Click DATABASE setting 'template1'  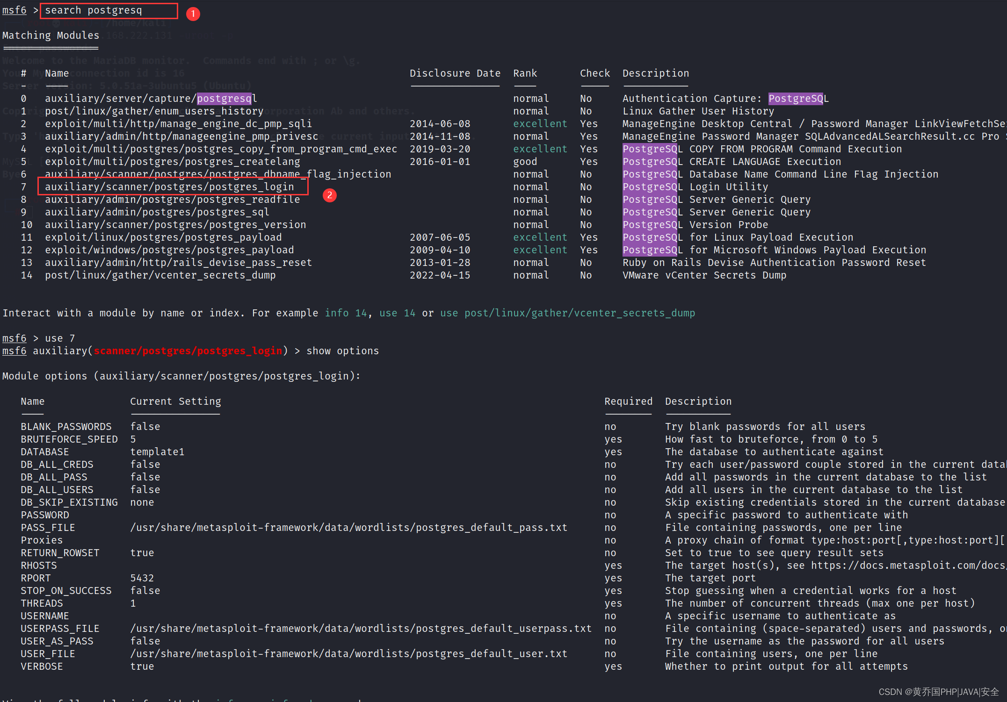pos(157,452)
